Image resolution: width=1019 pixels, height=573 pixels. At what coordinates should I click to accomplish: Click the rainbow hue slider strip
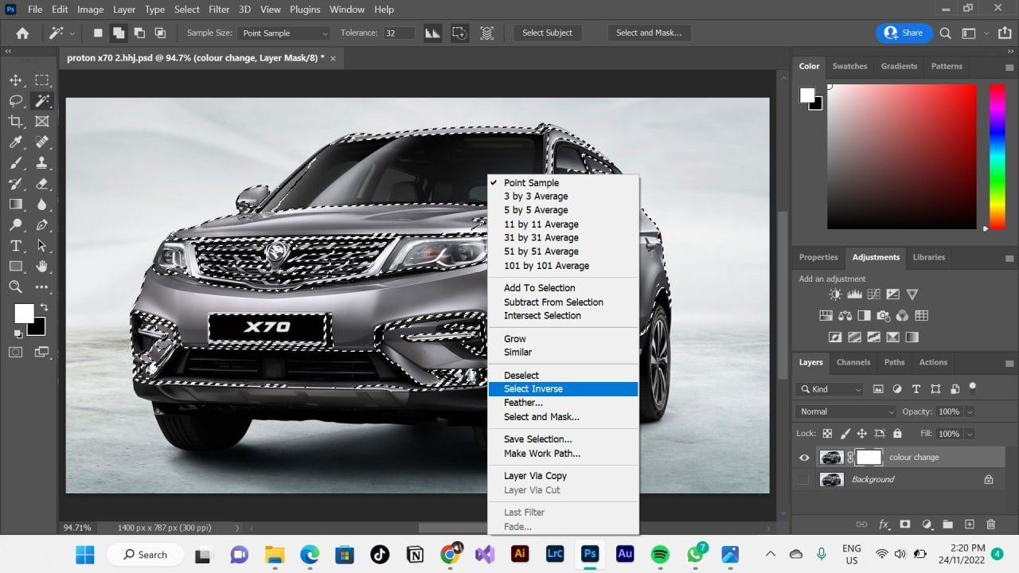[x=997, y=156]
